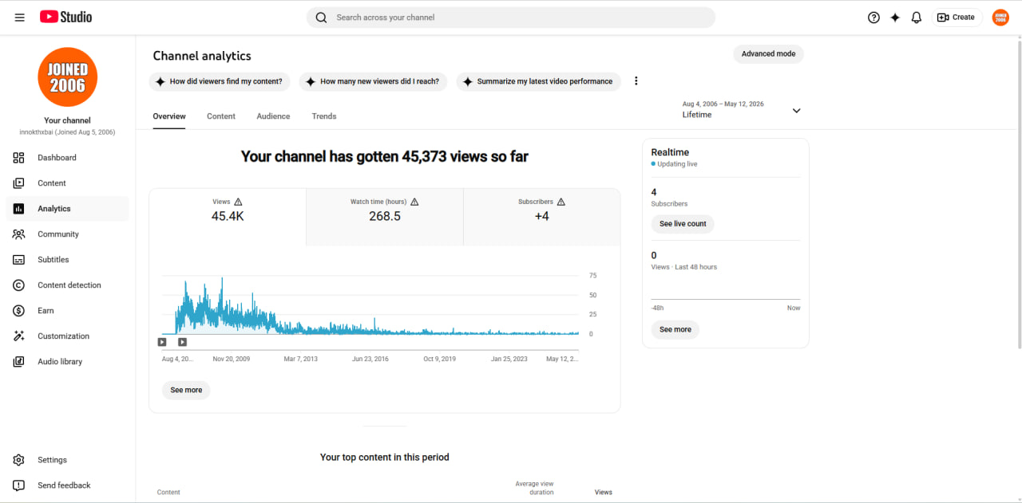Screen dimensions: 1022x503
Task: Click the first video marker under chart
Action: coord(162,342)
